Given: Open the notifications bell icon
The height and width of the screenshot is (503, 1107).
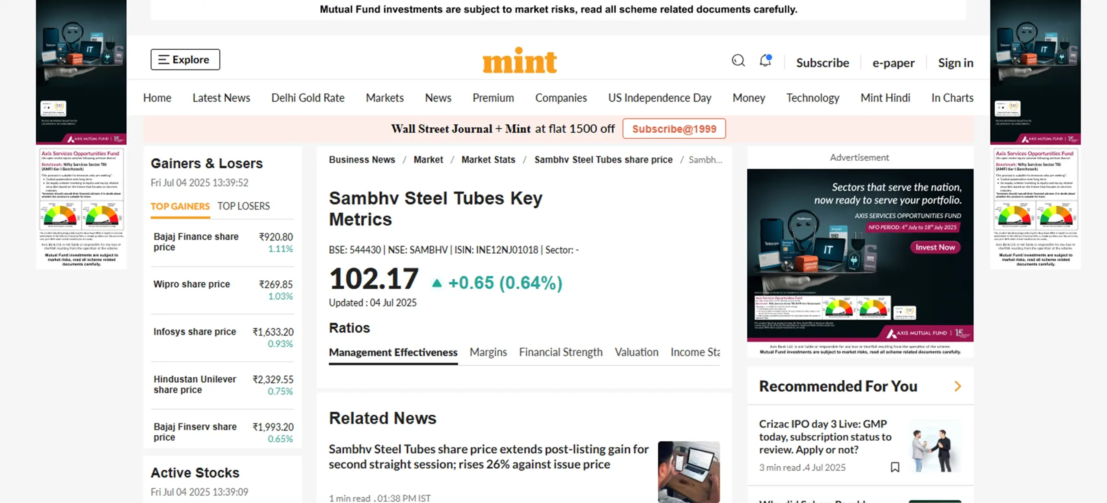Looking at the screenshot, I should pos(765,60).
